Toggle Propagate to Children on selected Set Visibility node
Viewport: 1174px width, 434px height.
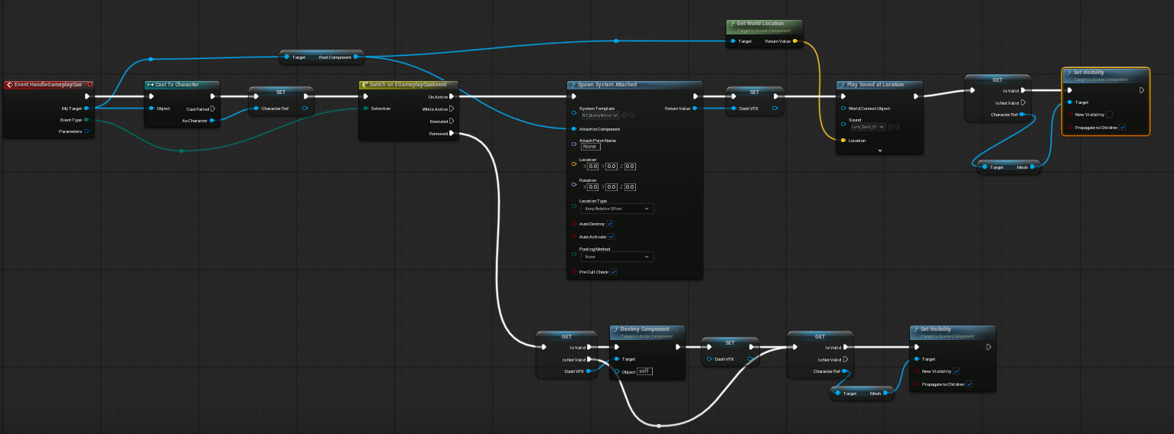click(x=1123, y=128)
